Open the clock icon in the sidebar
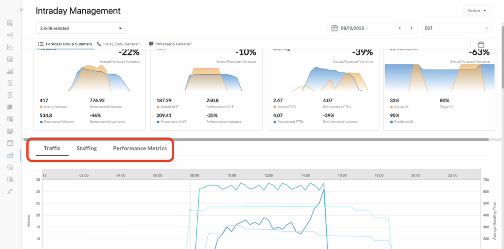Image resolution: width=504 pixels, height=249 pixels. click(x=10, y=167)
